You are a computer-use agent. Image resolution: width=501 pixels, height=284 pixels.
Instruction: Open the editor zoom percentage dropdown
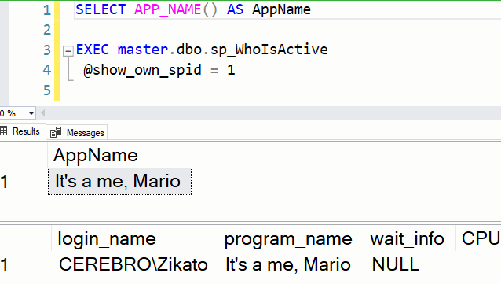tap(31, 113)
